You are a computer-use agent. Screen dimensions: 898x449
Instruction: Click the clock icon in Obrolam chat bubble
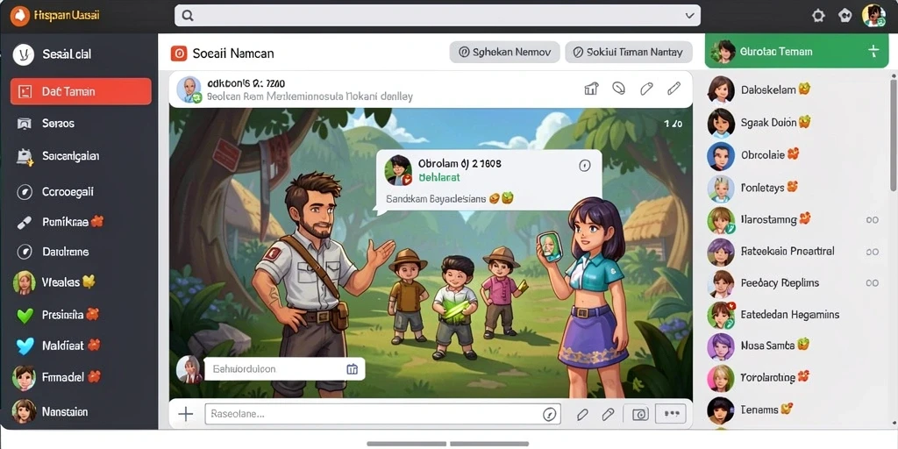click(x=584, y=166)
